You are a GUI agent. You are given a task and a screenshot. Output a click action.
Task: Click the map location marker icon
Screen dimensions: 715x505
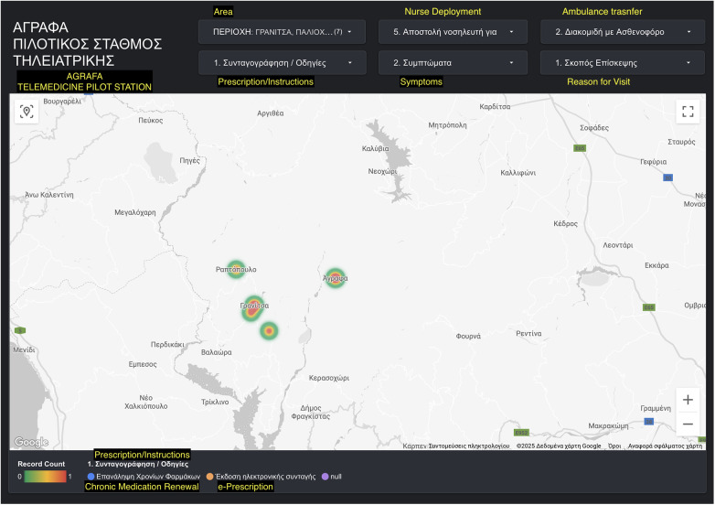click(27, 112)
